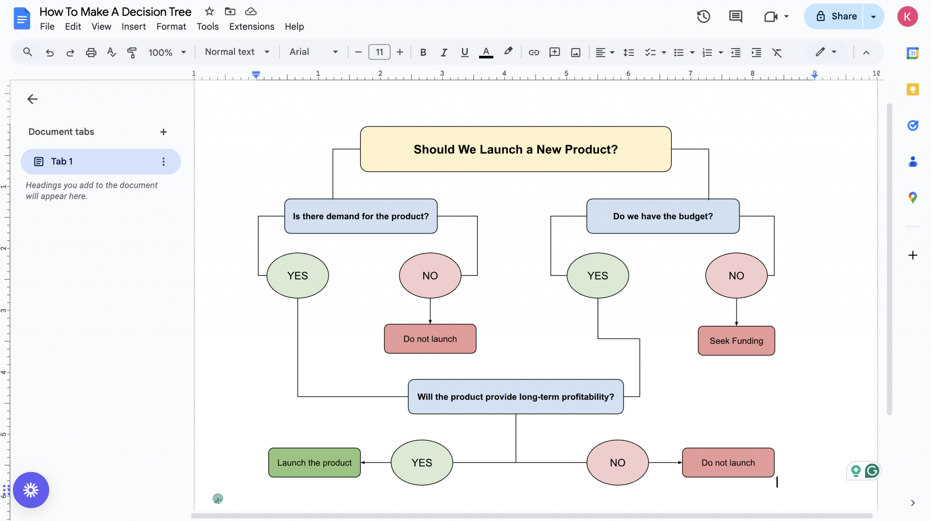Print the document
This screenshot has width=931, height=521.
click(91, 52)
